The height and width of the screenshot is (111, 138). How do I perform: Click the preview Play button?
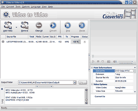pyautogui.click(x=93, y=62)
